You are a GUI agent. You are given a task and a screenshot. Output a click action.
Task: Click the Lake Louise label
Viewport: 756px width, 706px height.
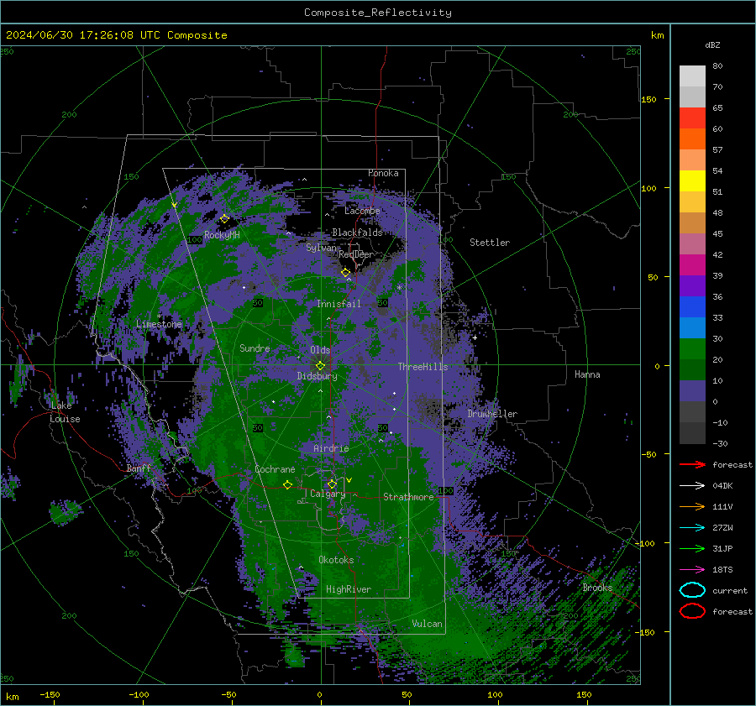pyautogui.click(x=65, y=412)
